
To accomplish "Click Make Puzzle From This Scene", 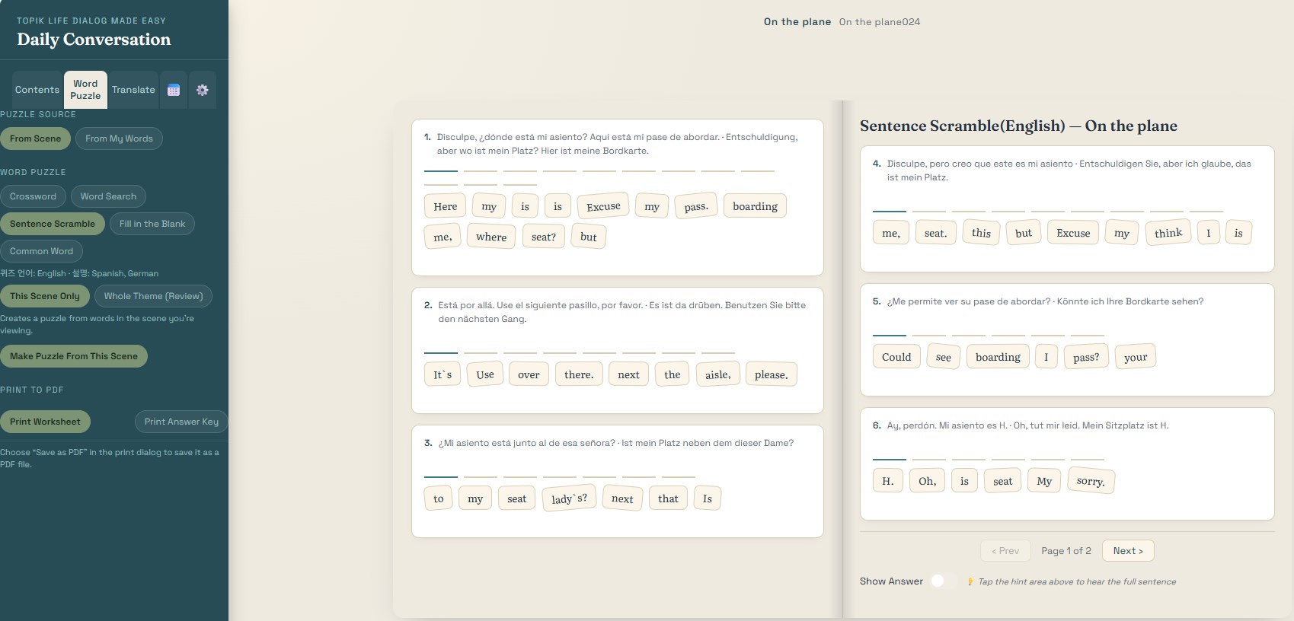I will click(x=74, y=356).
